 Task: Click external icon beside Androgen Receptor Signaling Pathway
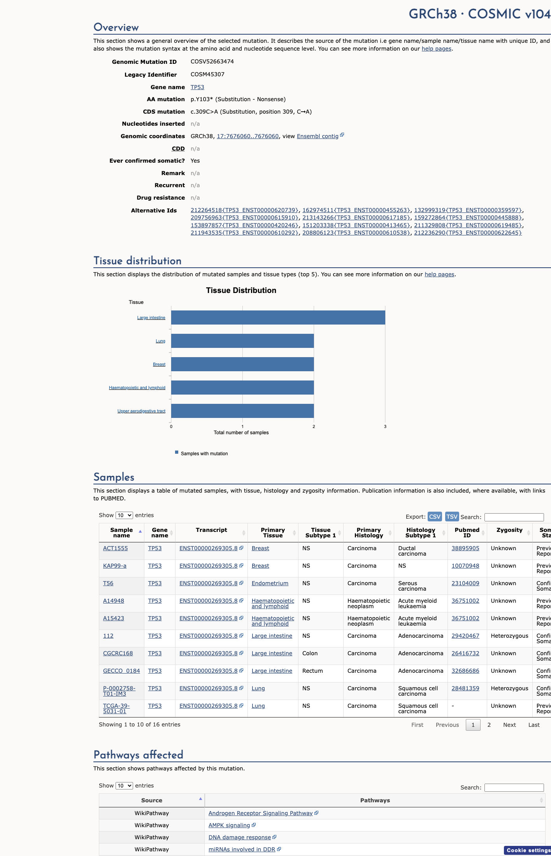[316, 813]
